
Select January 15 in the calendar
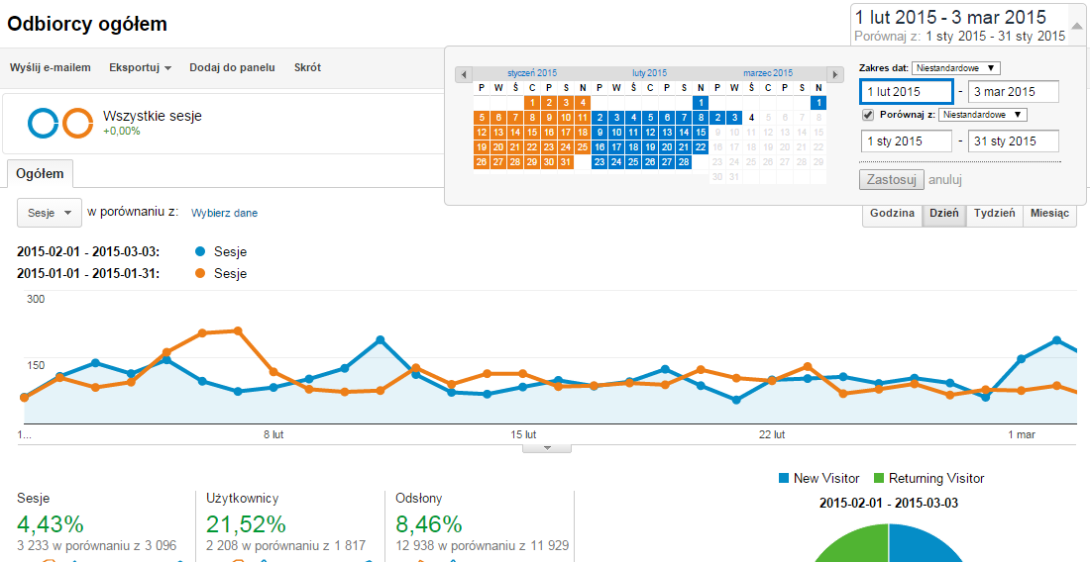[532, 132]
